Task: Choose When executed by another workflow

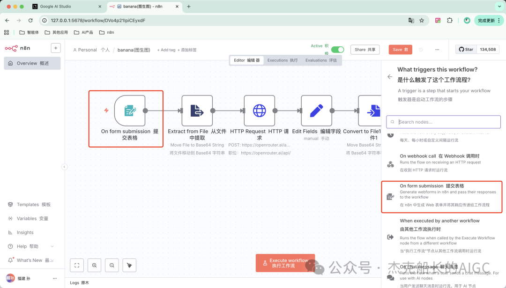Action: click(441, 236)
